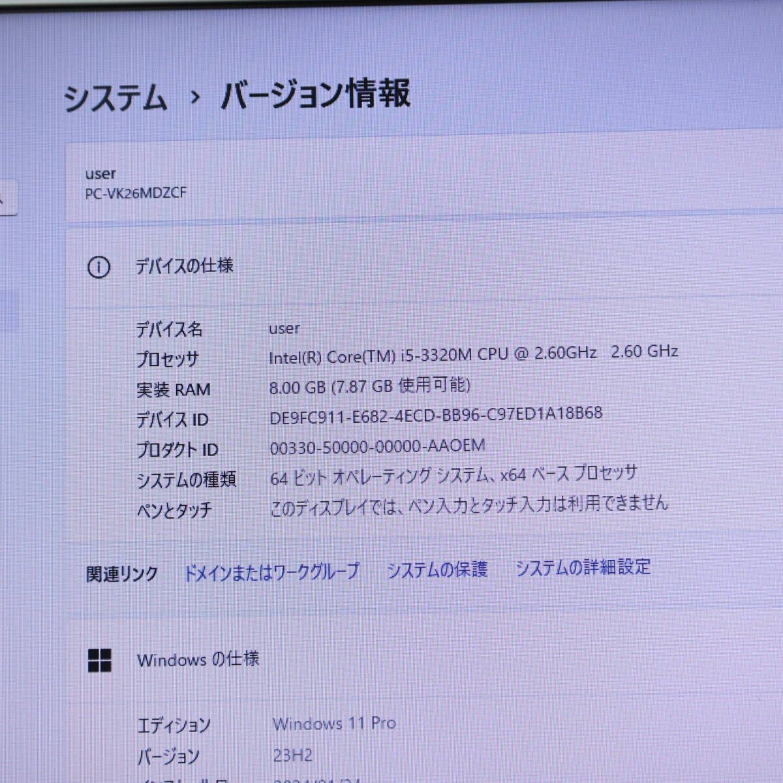Viewport: 783px width, 783px height.
Task: Click the Windows 11 Pro edition value
Action: click(x=335, y=724)
